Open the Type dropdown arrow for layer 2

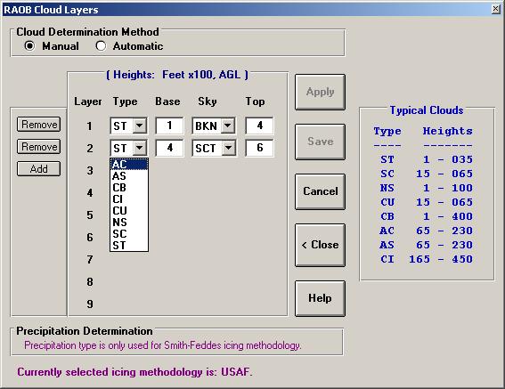[x=140, y=148]
